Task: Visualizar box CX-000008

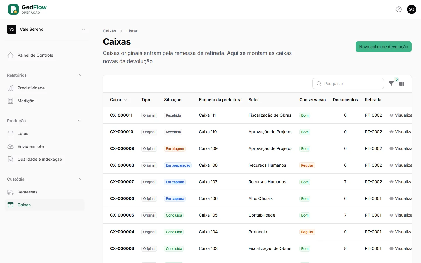Action: [x=401, y=165]
